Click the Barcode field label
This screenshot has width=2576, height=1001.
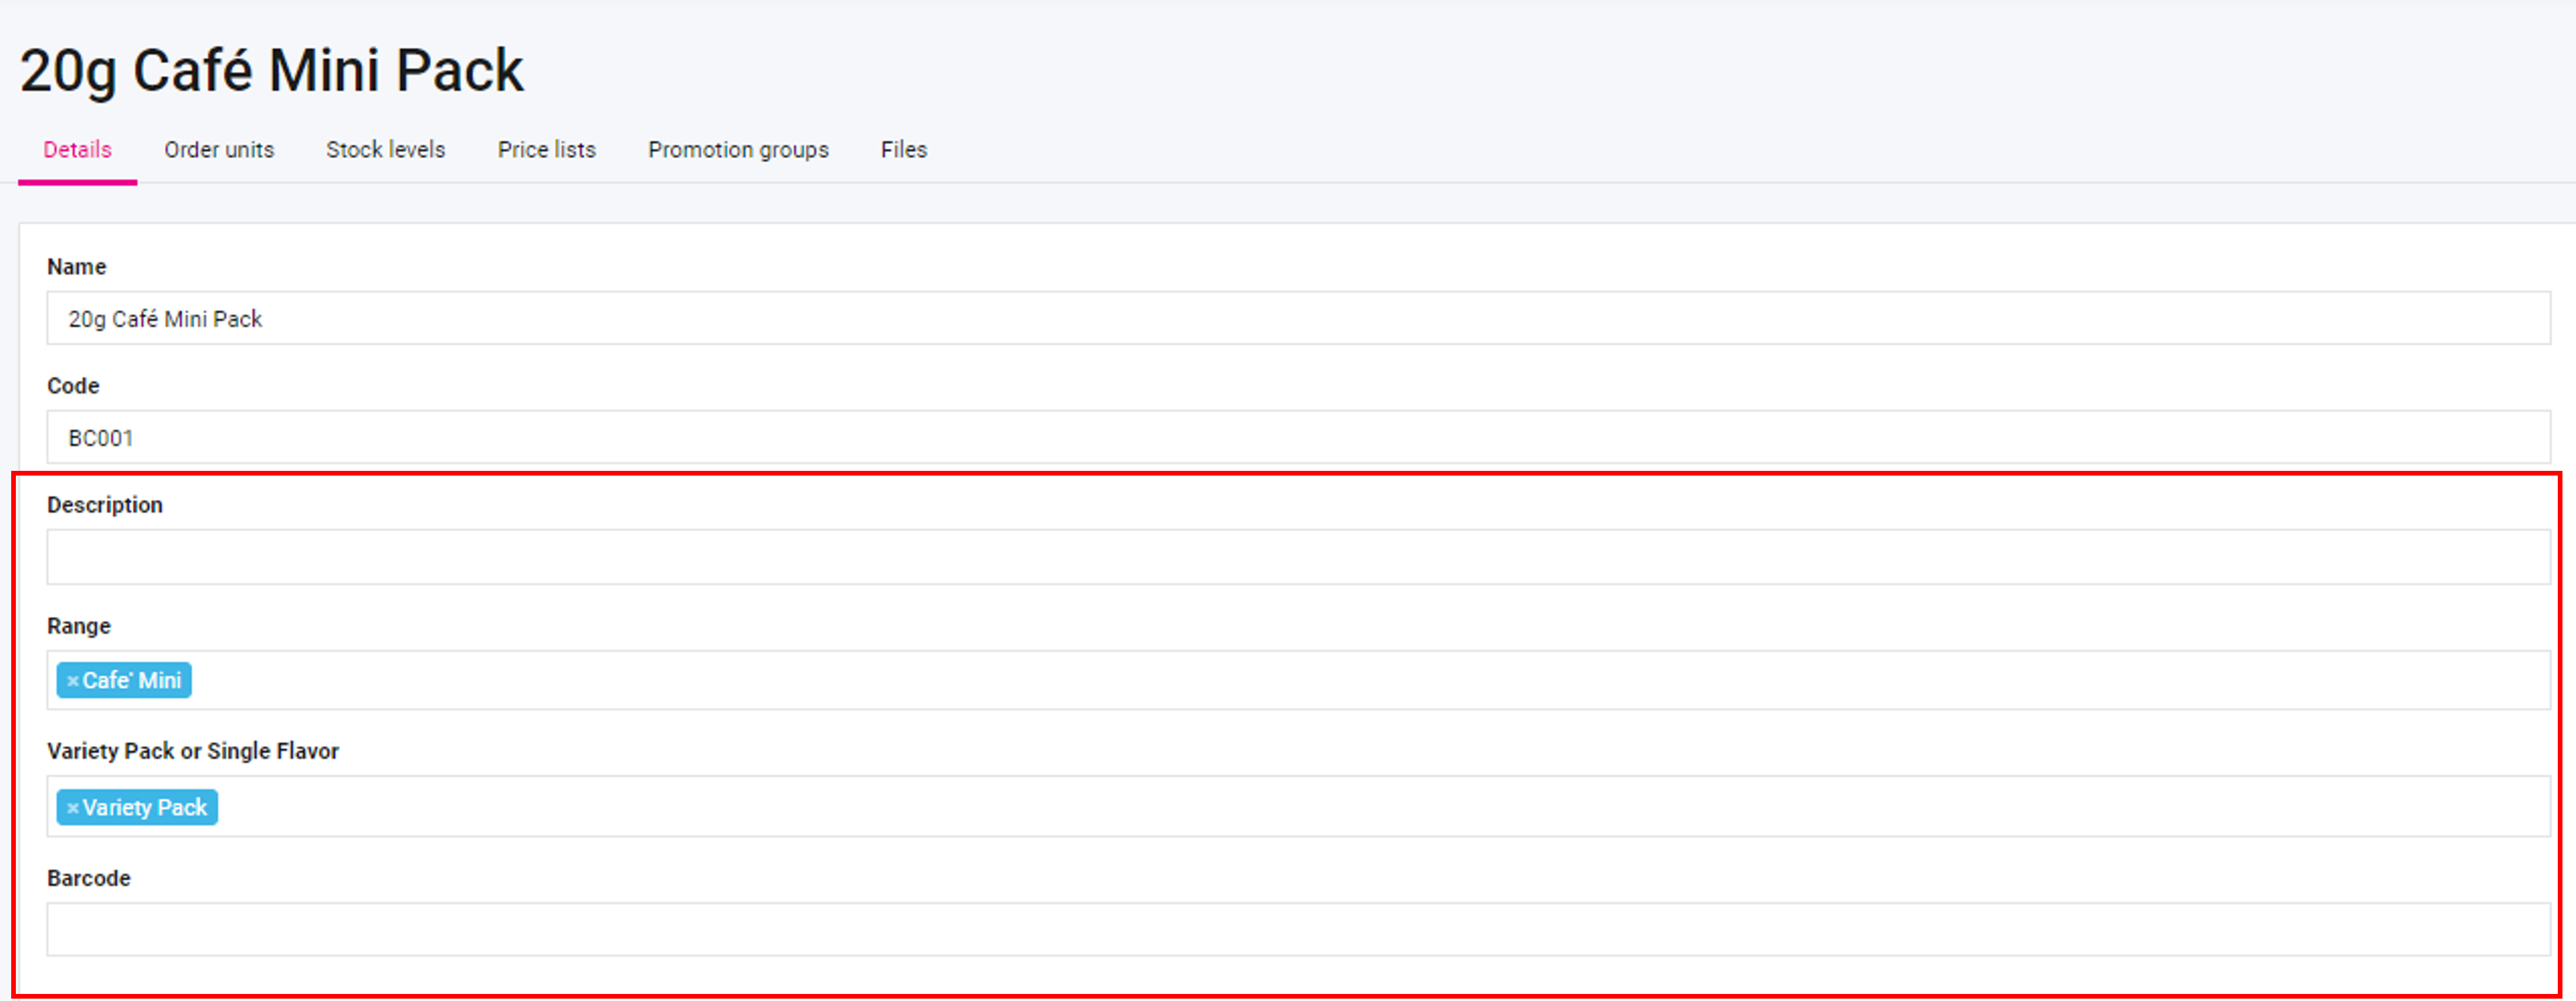[x=88, y=878]
